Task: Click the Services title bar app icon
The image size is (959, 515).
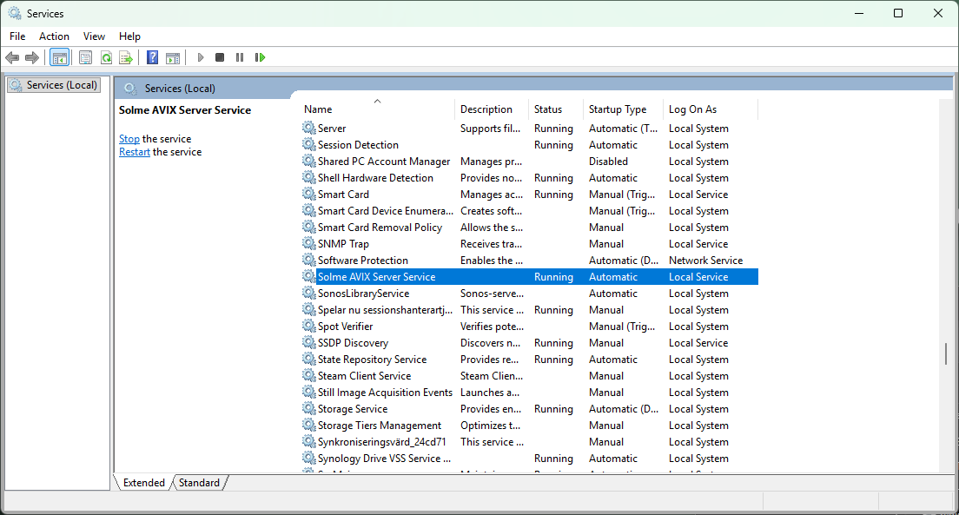Action: coord(14,13)
